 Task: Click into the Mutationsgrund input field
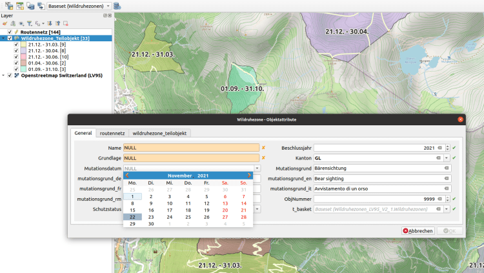click(x=383, y=168)
